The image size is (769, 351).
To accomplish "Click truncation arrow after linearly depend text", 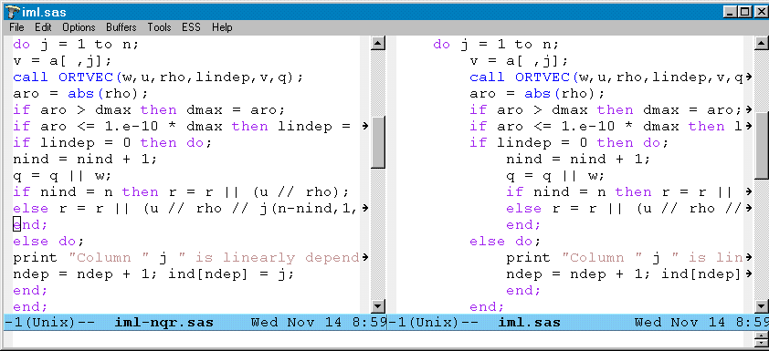I will point(364,257).
